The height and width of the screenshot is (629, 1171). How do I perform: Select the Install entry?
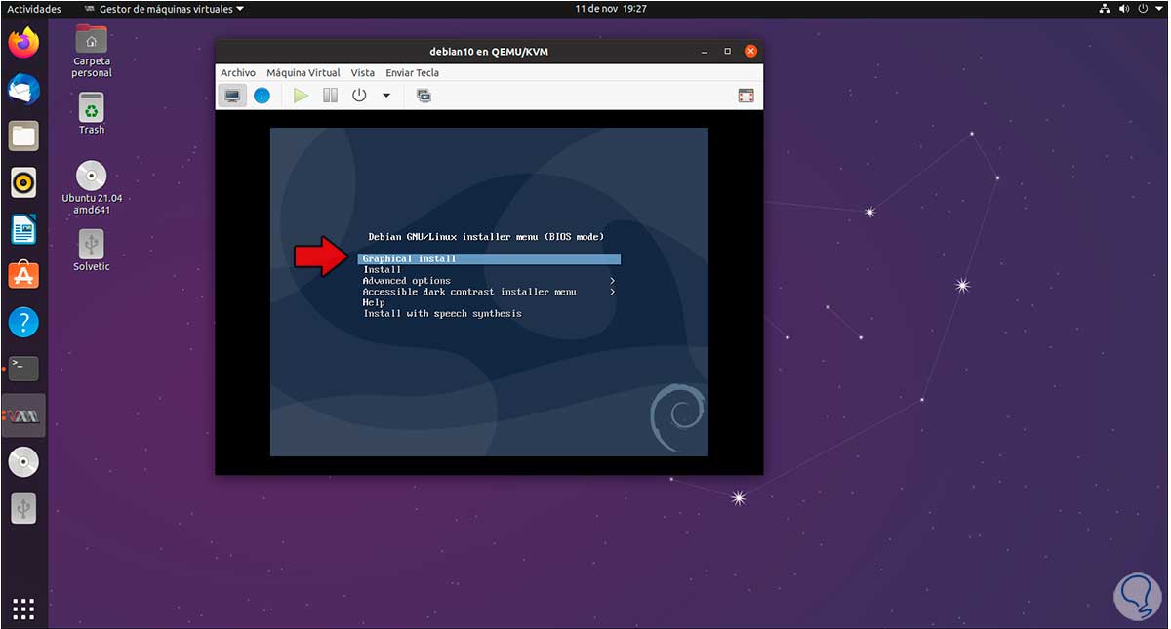coord(383,270)
